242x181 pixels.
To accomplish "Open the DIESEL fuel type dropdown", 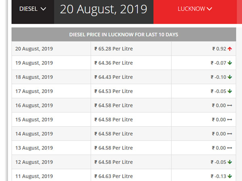I will click(33, 9).
